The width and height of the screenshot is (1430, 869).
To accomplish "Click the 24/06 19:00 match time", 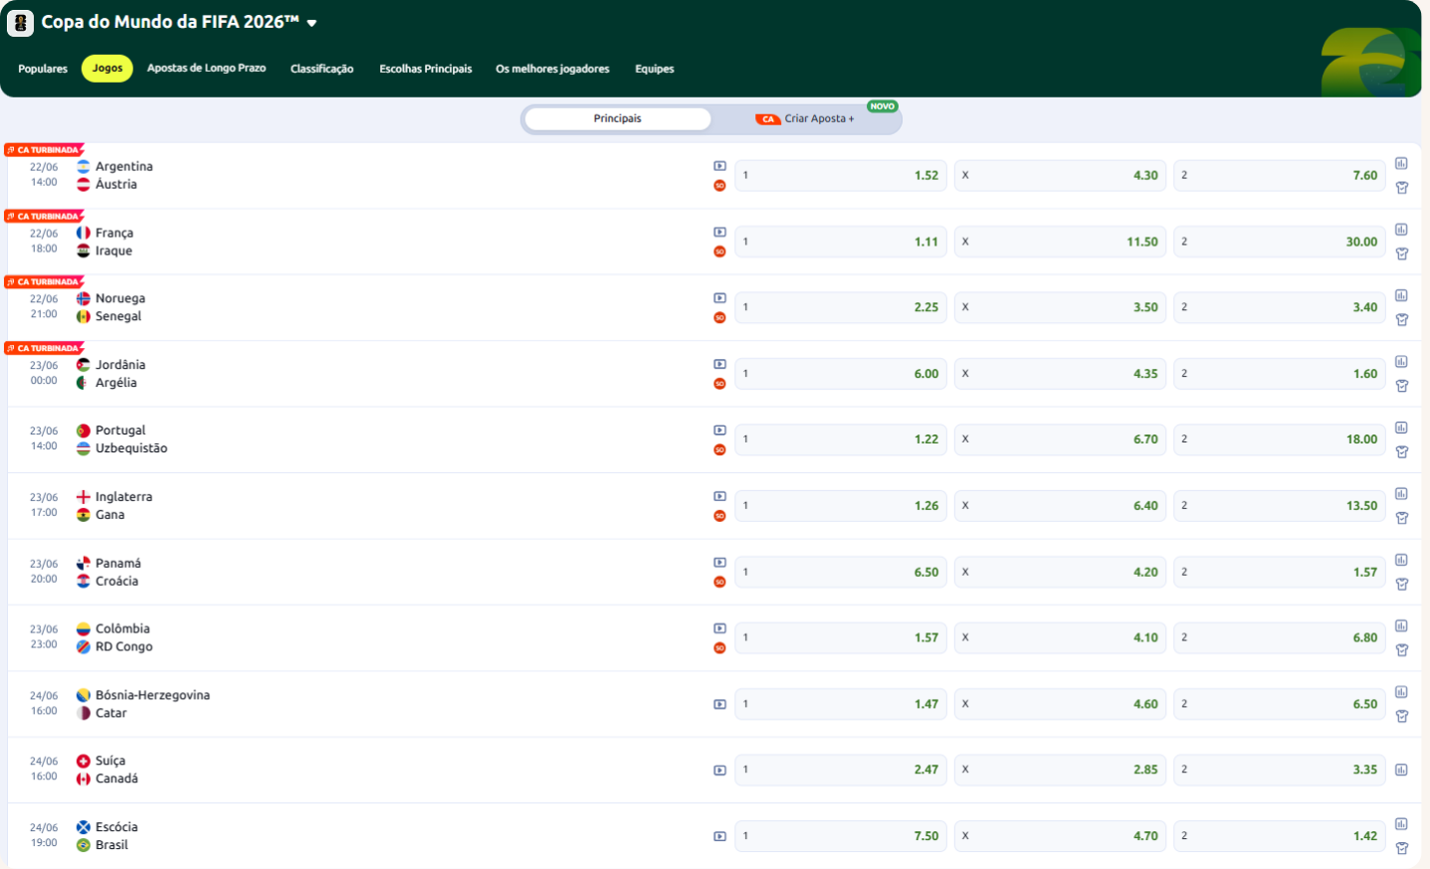I will click(x=44, y=835).
